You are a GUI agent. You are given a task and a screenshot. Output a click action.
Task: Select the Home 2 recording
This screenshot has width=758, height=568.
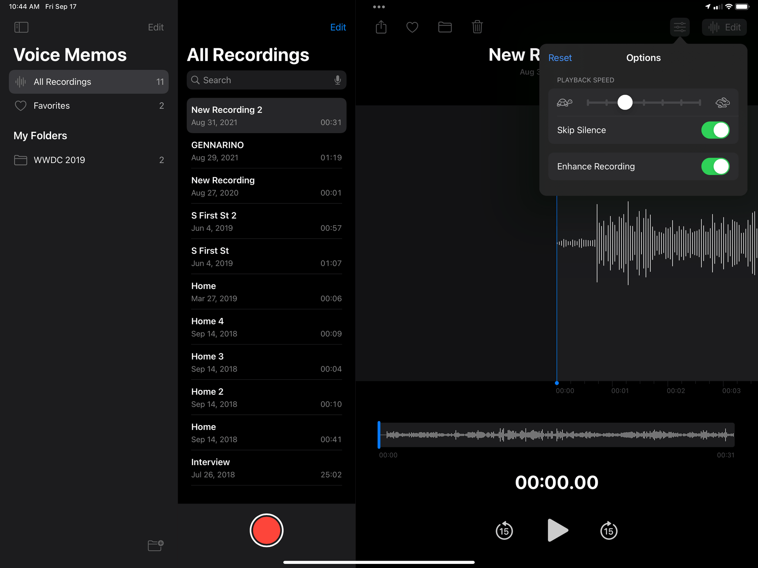coord(266,397)
